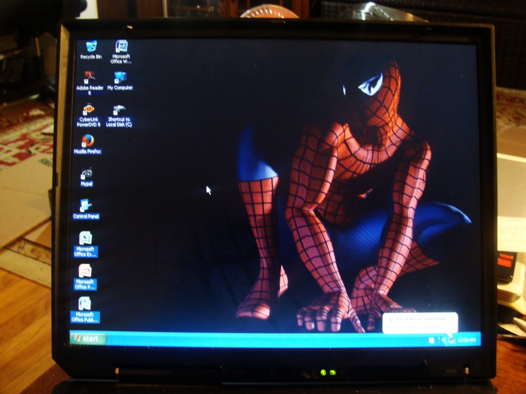
Task: Click the round tray icon beside network
Action: coord(443,340)
